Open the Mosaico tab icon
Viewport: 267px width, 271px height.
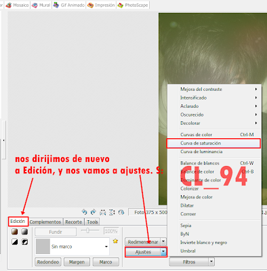(x=9, y=5)
